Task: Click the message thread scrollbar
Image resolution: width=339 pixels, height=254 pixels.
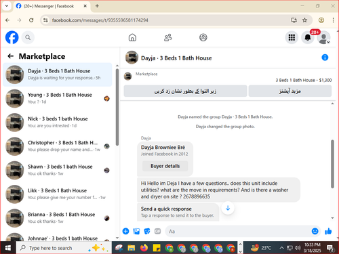Action: coord(332,164)
